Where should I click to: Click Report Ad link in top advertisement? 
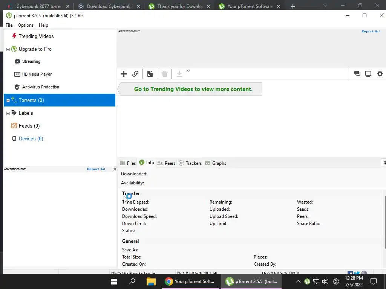coord(371,31)
